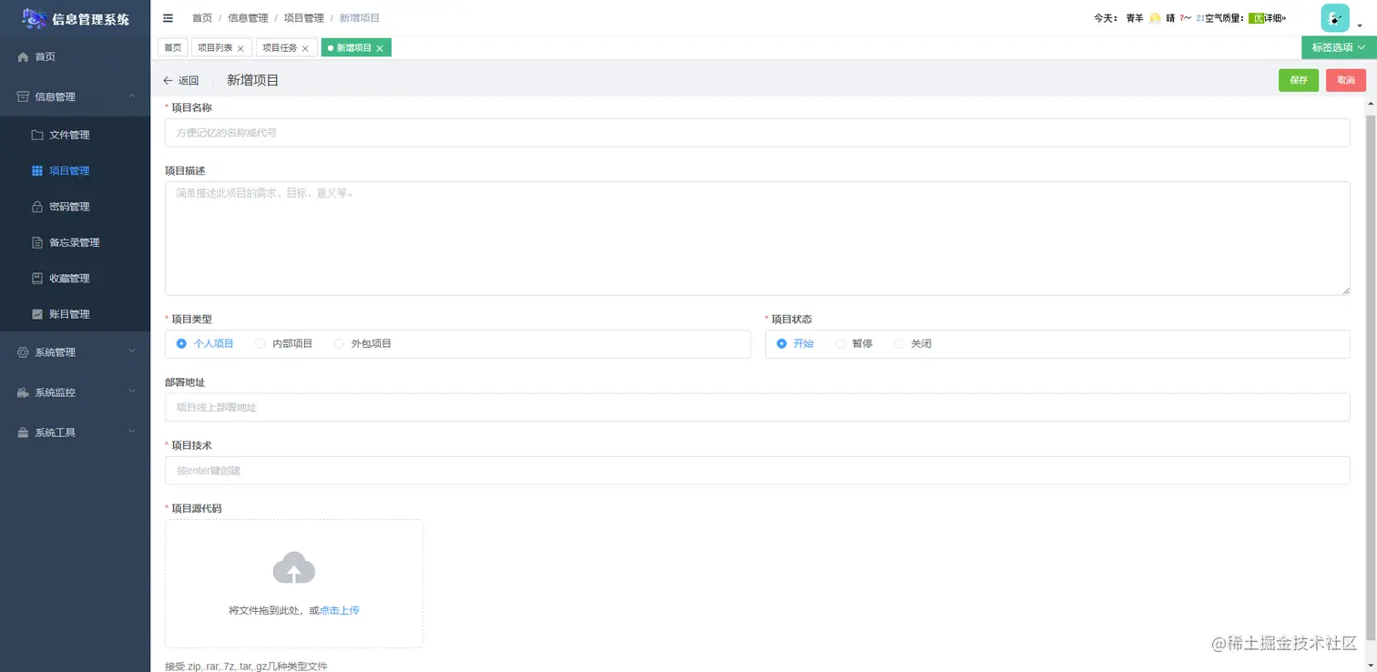Click the cloud upload icon
The width and height of the screenshot is (1377, 672).
(x=294, y=567)
